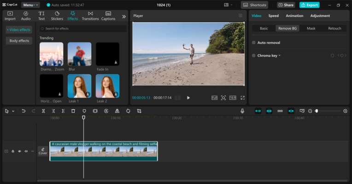Open the Stickers panel
The height and width of the screenshot is (184, 352).
pos(57,16)
